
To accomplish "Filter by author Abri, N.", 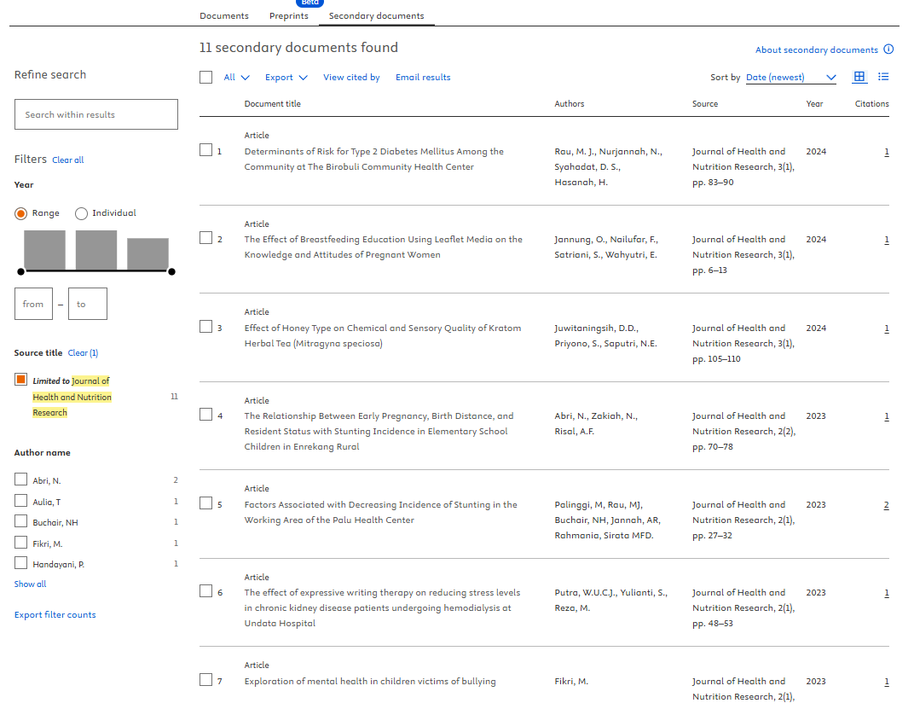I will pyautogui.click(x=21, y=479).
